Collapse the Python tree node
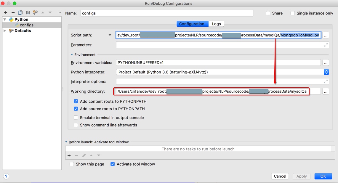Screen dimensions: 338x183 point(5,20)
